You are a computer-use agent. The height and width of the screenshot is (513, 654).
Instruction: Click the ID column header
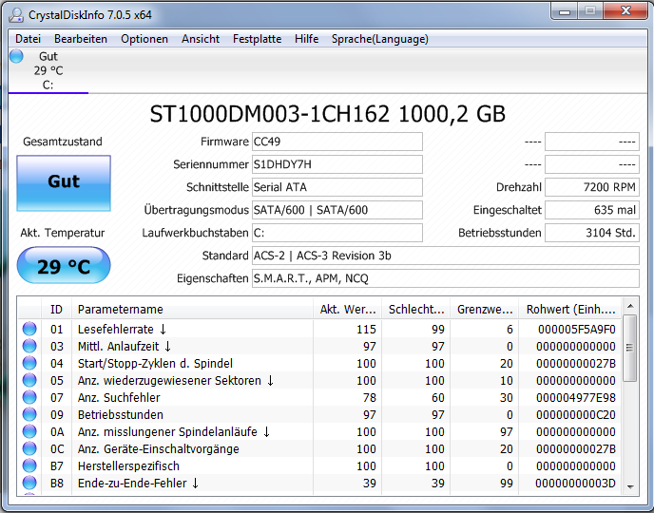56,309
